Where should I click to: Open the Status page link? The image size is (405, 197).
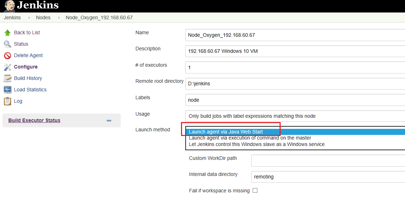coord(21,44)
